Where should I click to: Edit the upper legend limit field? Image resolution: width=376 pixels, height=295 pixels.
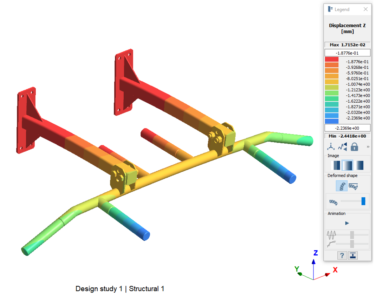point(347,53)
